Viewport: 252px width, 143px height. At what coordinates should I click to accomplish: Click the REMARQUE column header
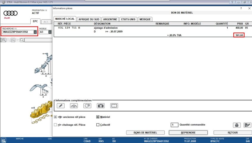click(x=162, y=24)
